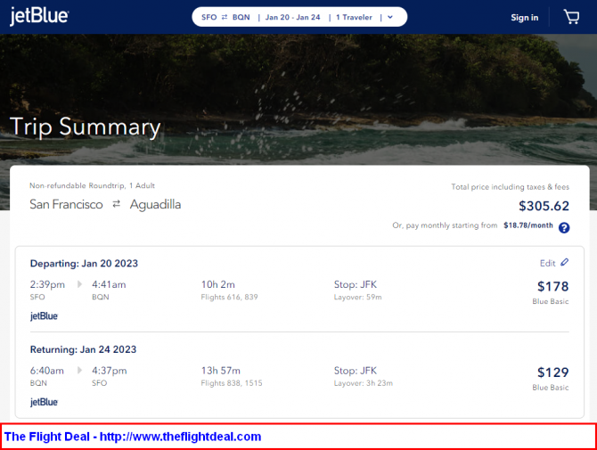Click the arrow between 2:39pm and 4:41am

pyautogui.click(x=79, y=284)
